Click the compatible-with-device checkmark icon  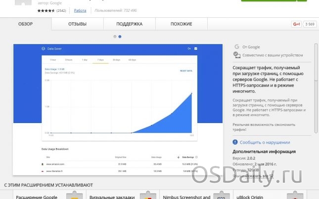pos(236,54)
